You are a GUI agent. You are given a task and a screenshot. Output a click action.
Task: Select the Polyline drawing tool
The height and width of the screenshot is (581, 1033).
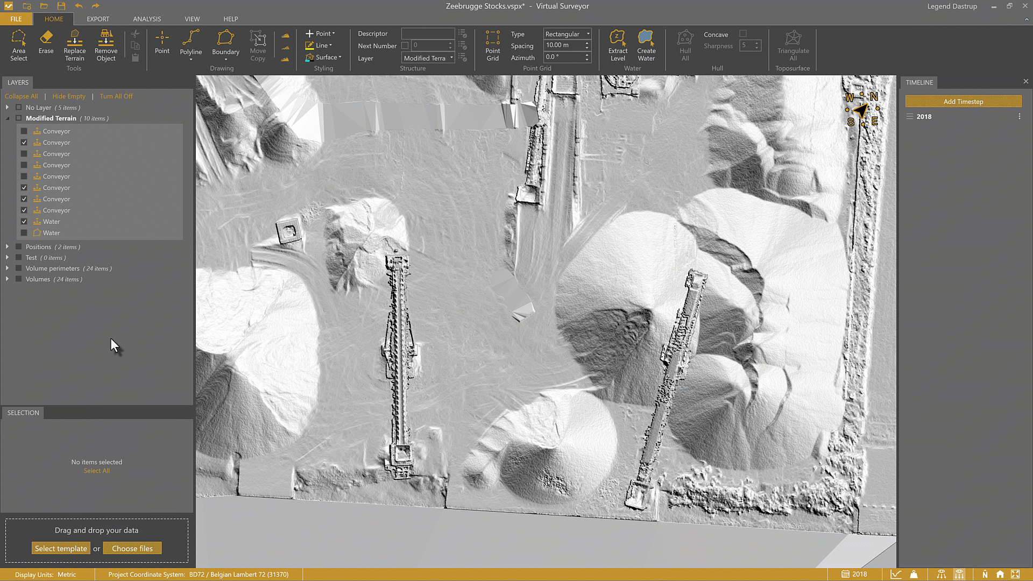190,43
